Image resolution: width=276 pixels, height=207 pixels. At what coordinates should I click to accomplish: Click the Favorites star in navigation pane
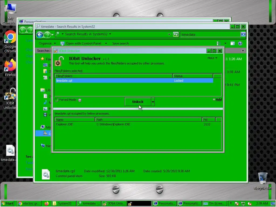(42, 59)
